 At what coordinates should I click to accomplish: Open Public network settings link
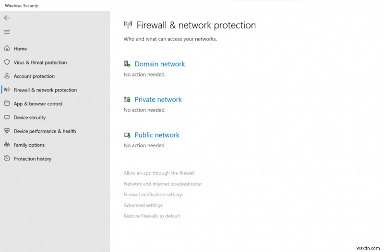(157, 135)
